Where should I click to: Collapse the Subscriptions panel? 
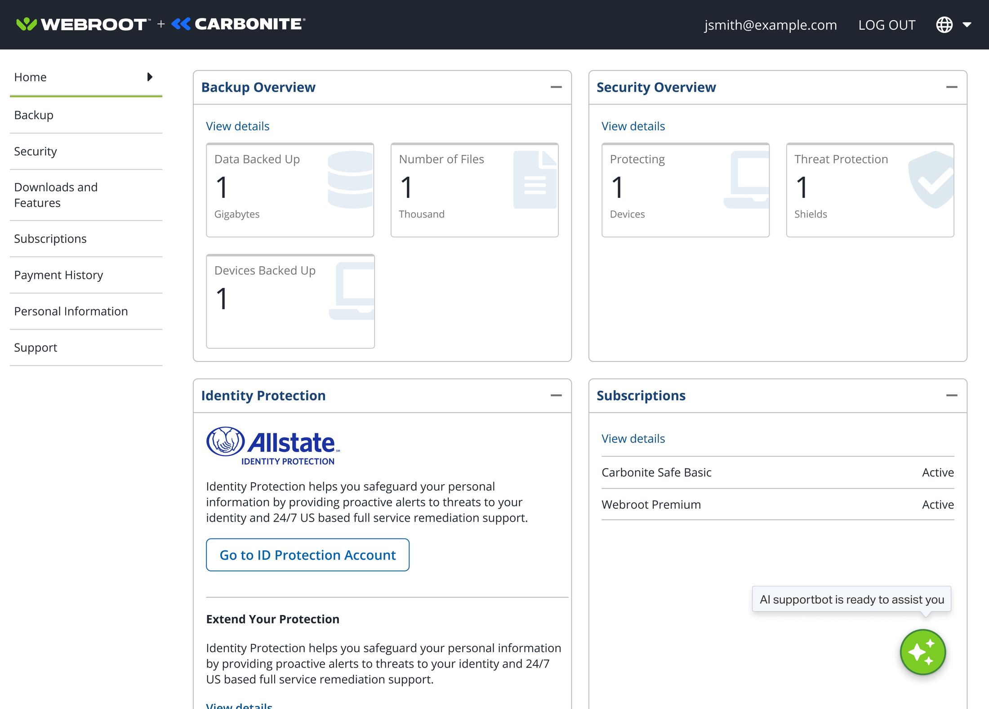tap(952, 396)
